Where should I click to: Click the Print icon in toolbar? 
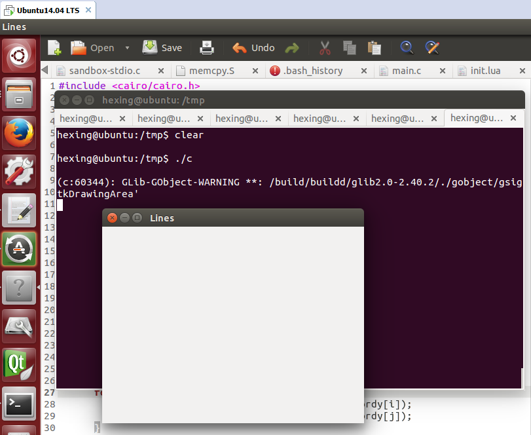(207, 48)
